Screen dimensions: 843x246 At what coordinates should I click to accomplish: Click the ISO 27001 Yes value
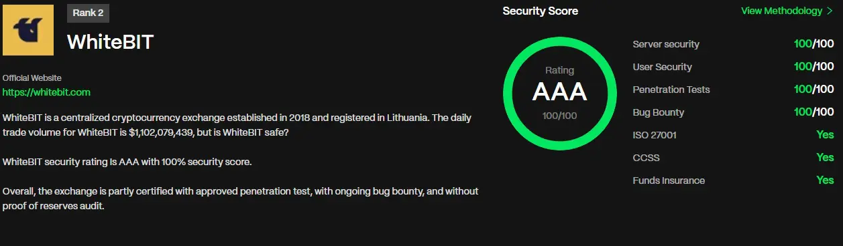pyautogui.click(x=825, y=135)
